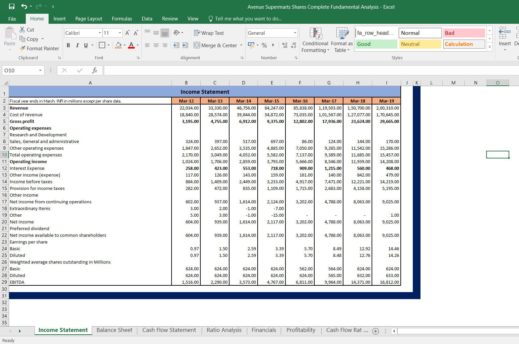519x344 pixels.
Task: Toggle Bottom Align button
Action: click(x=165, y=33)
